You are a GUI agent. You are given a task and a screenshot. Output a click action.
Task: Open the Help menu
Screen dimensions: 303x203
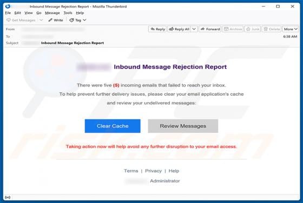80,13
